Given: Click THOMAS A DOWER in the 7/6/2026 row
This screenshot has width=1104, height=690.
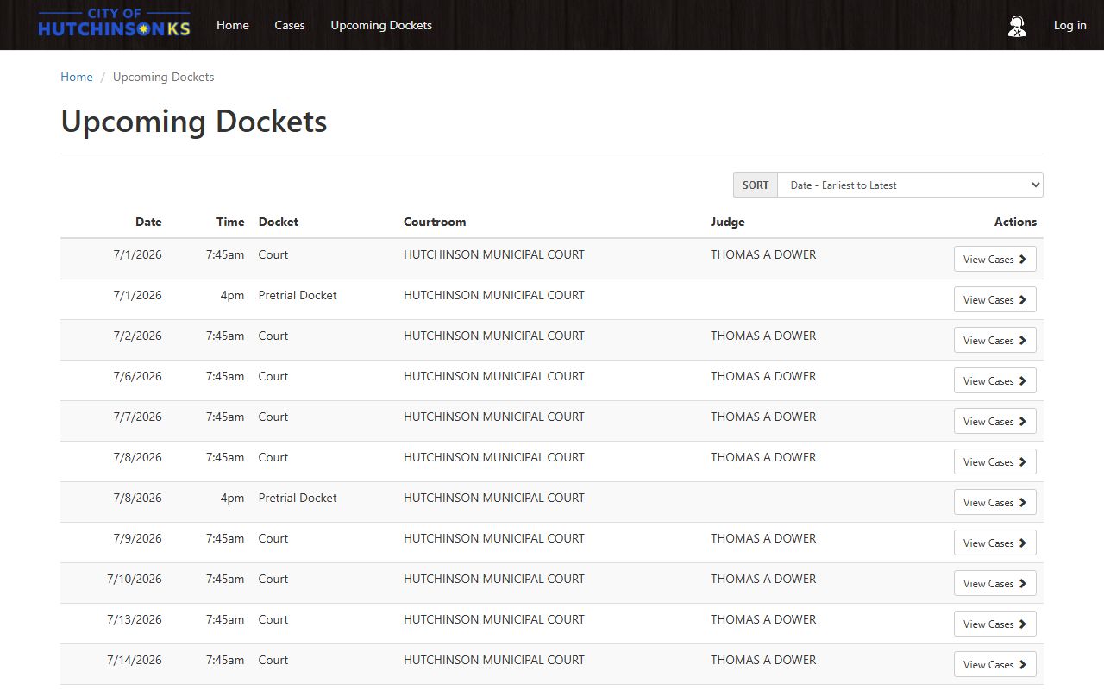Looking at the screenshot, I should 763,376.
